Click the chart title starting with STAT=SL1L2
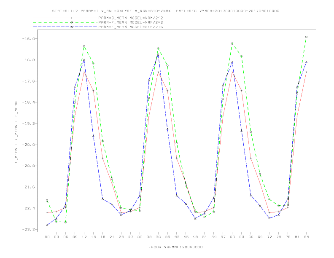The height and width of the screenshot is (258, 334). [x=165, y=11]
